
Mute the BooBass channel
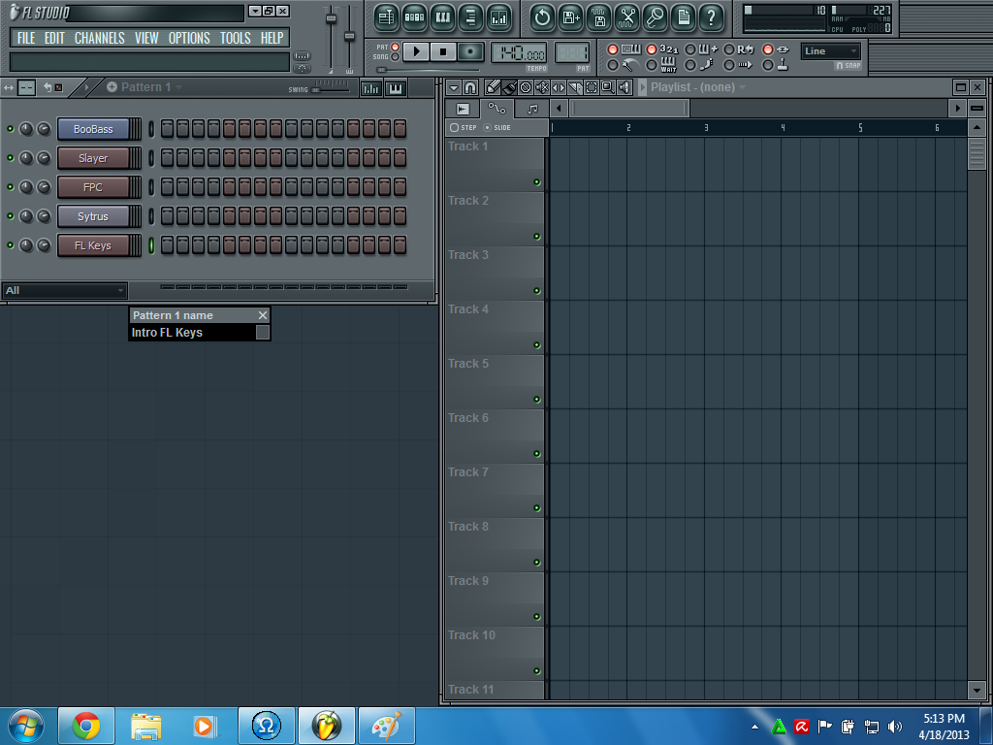10,129
